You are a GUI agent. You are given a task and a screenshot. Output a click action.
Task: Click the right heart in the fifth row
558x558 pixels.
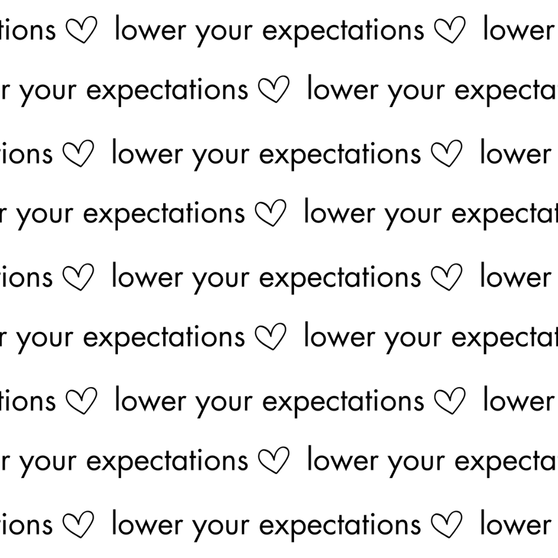click(x=446, y=277)
